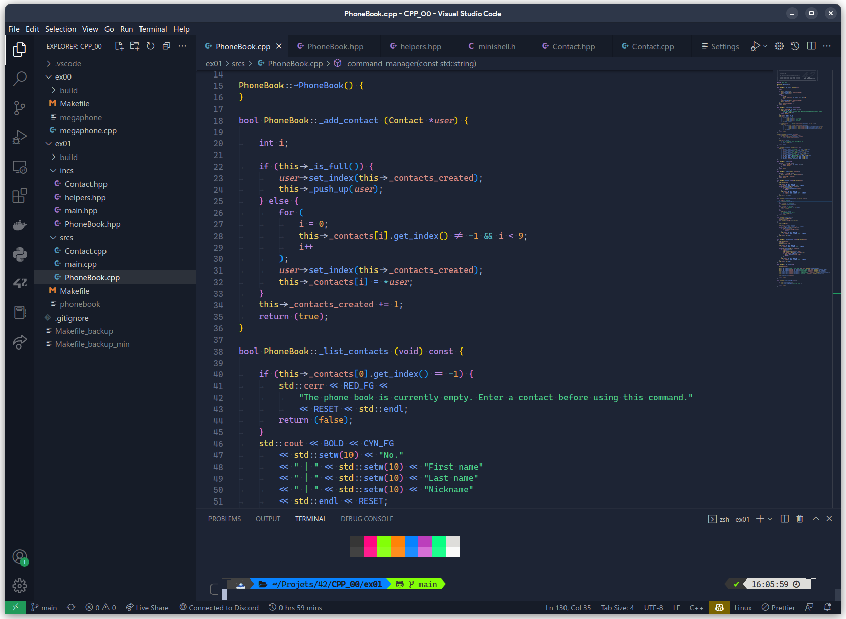Image resolution: width=846 pixels, height=619 pixels.
Task: Kill the terminal with trash icon
Action: 800,519
